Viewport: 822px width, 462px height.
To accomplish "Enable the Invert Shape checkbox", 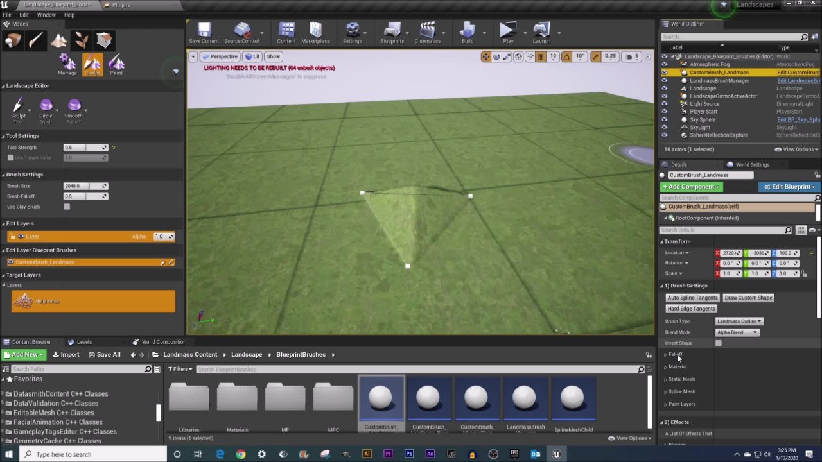I will 718,343.
